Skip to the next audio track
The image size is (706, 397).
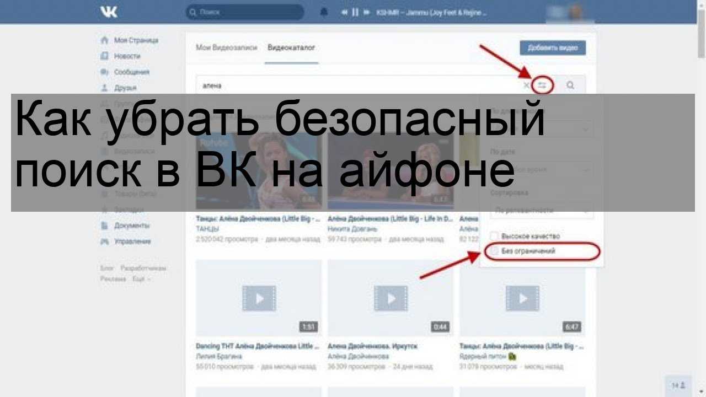pyautogui.click(x=367, y=12)
